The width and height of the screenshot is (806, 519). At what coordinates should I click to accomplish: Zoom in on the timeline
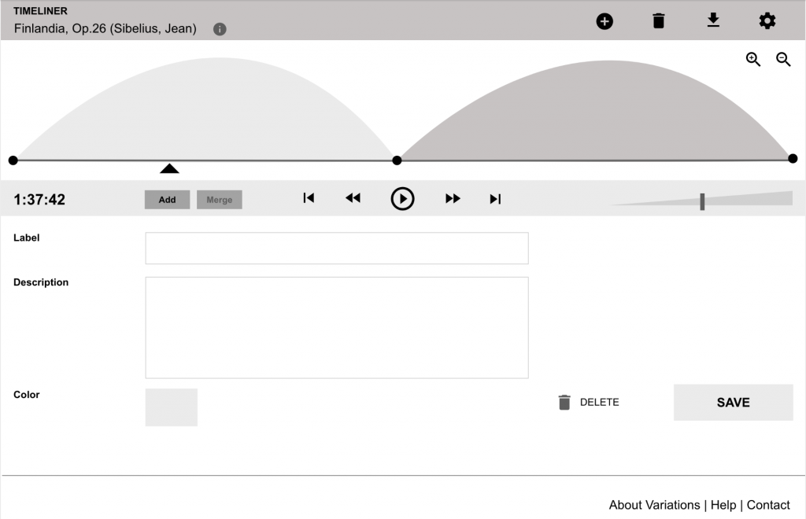[753, 60]
